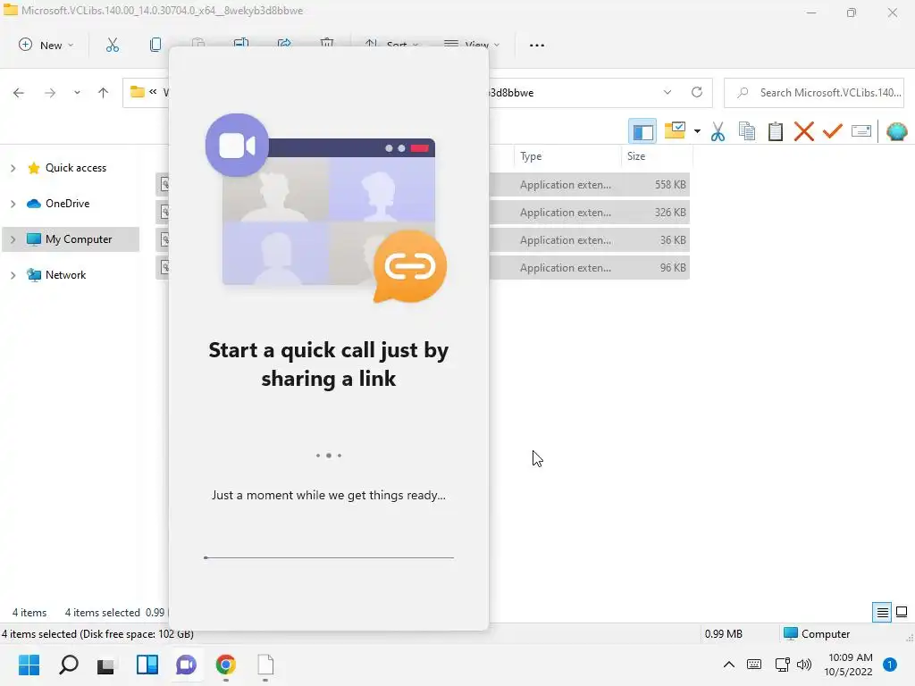915x686 pixels.
Task: Click 'Just a moment while we get things ready' text
Action: (329, 495)
